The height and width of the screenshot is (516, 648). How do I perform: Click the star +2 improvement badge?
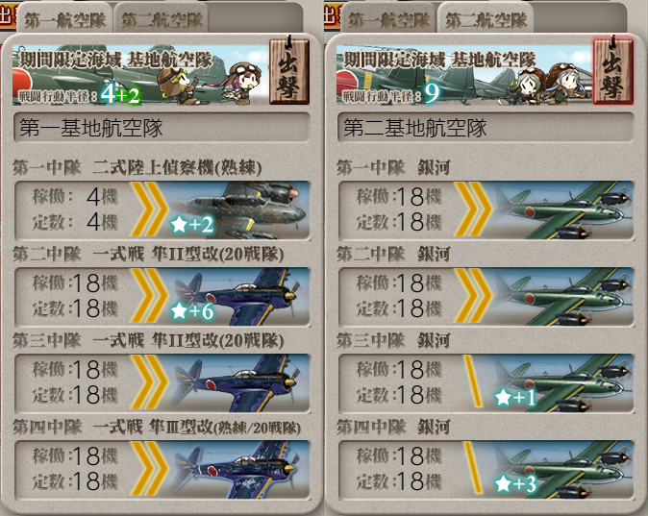coord(192,224)
